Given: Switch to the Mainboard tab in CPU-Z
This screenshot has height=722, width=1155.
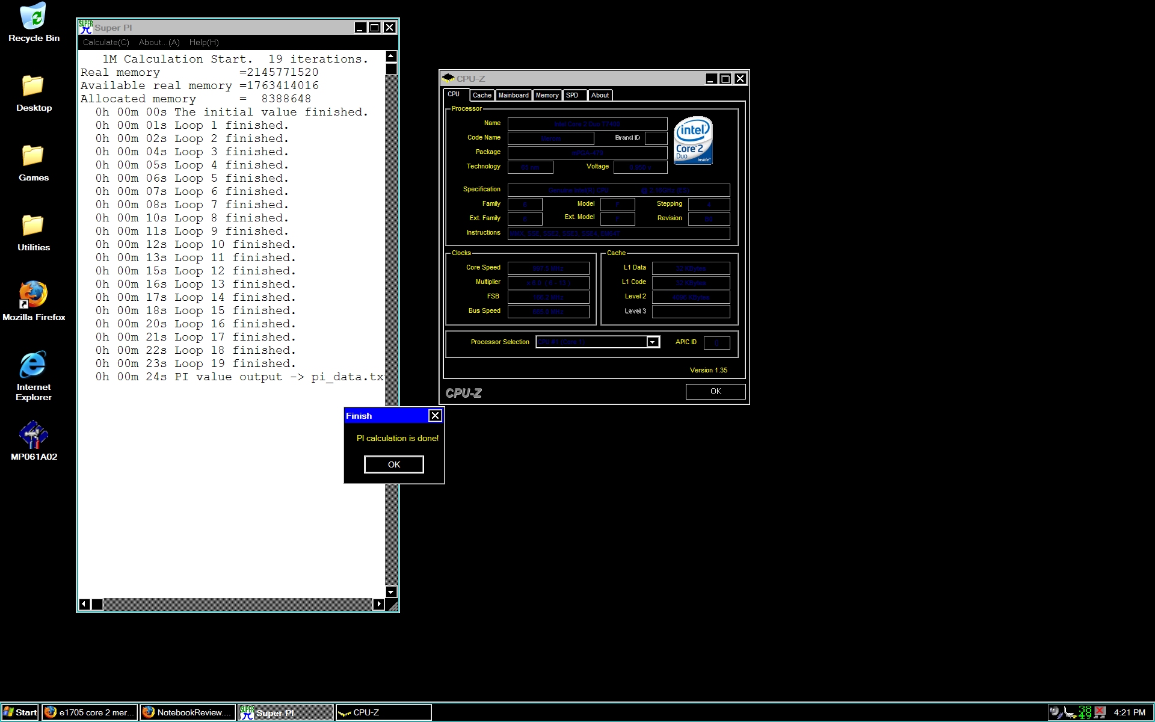Looking at the screenshot, I should pyautogui.click(x=513, y=95).
